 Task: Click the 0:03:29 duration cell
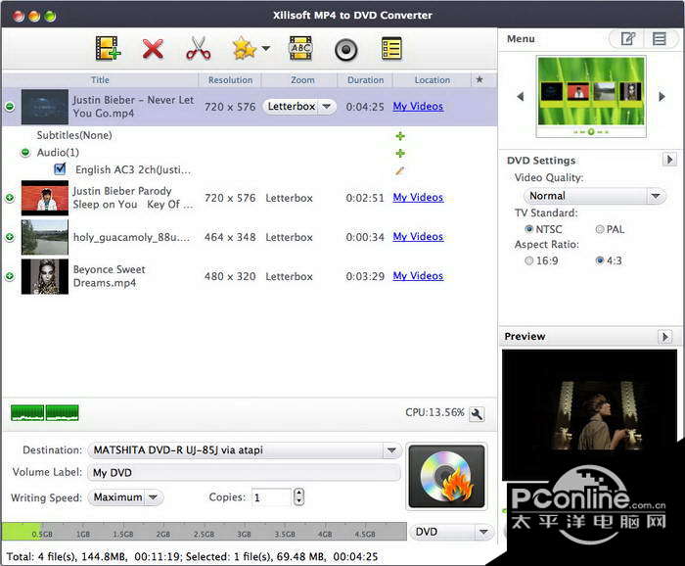coord(365,276)
